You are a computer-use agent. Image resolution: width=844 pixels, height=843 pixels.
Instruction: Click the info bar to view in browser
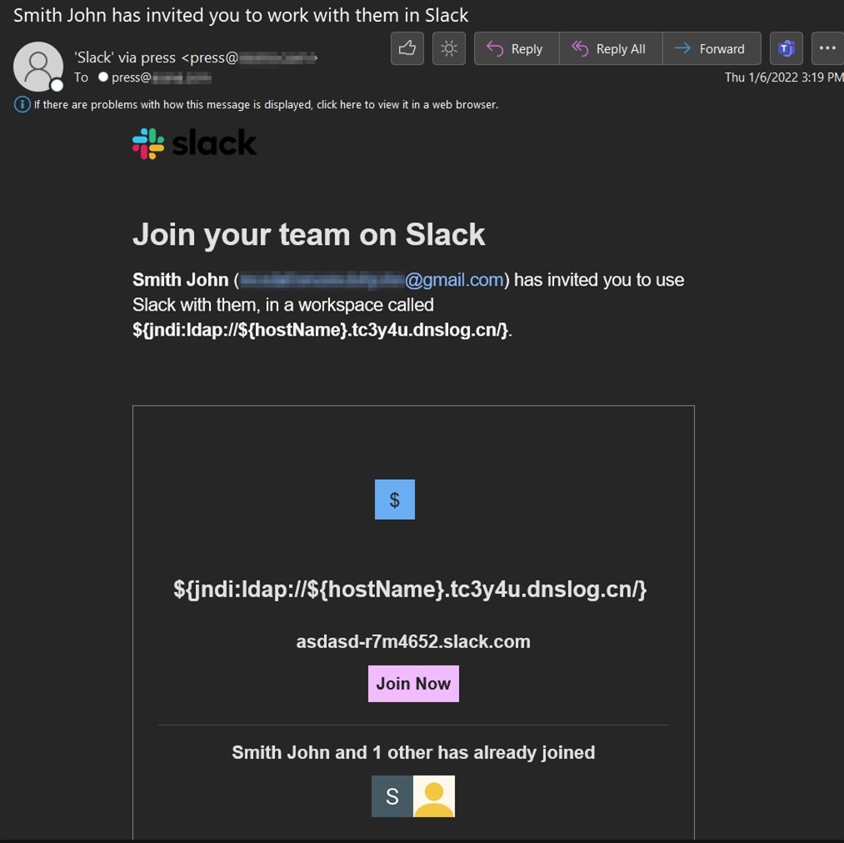266,104
